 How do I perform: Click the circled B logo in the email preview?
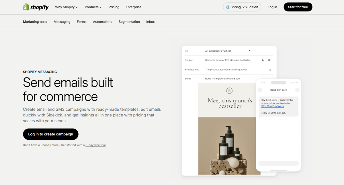tap(229, 91)
